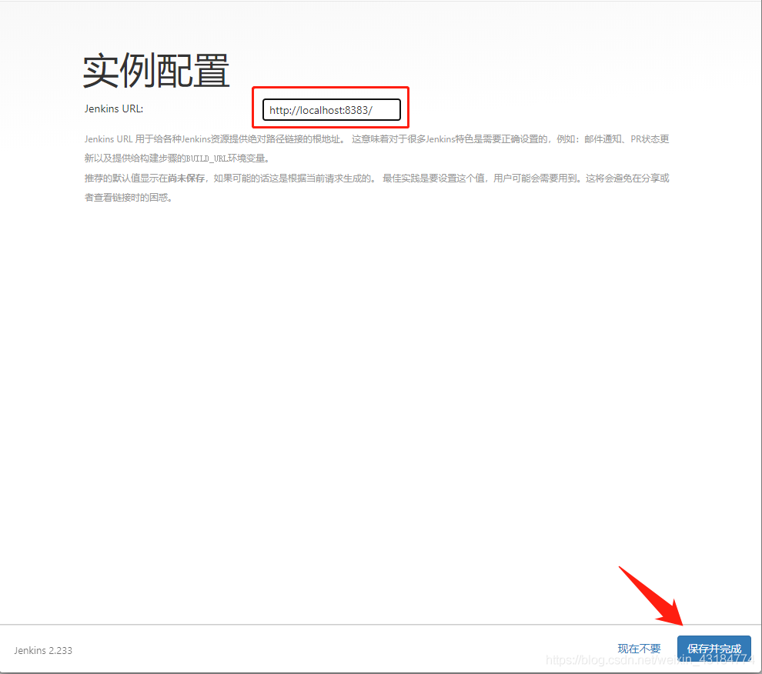Click the 实例配置 page heading
The width and height of the screenshot is (762, 674).
tap(155, 69)
